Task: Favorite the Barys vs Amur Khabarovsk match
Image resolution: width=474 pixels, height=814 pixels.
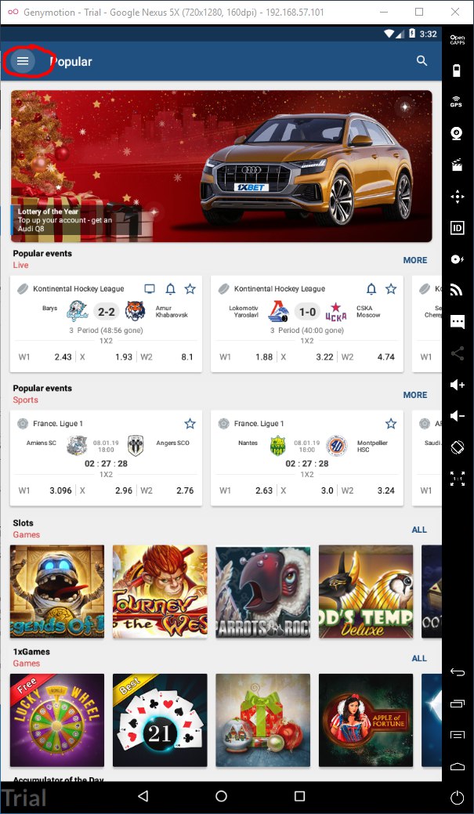Action: pyautogui.click(x=190, y=288)
